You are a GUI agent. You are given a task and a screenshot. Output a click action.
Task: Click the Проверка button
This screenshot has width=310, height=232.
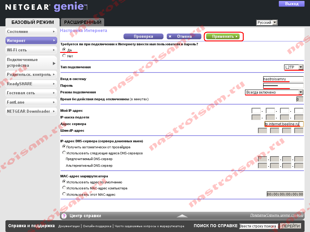point(143,37)
